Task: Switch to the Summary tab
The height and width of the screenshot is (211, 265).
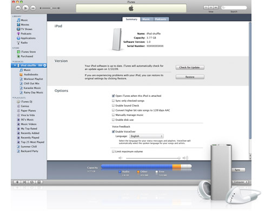Action: [x=131, y=19]
